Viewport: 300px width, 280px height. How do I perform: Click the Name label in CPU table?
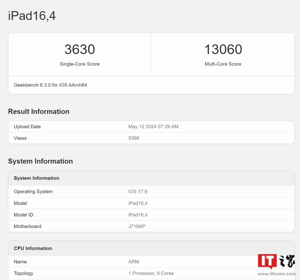pyautogui.click(x=20, y=262)
